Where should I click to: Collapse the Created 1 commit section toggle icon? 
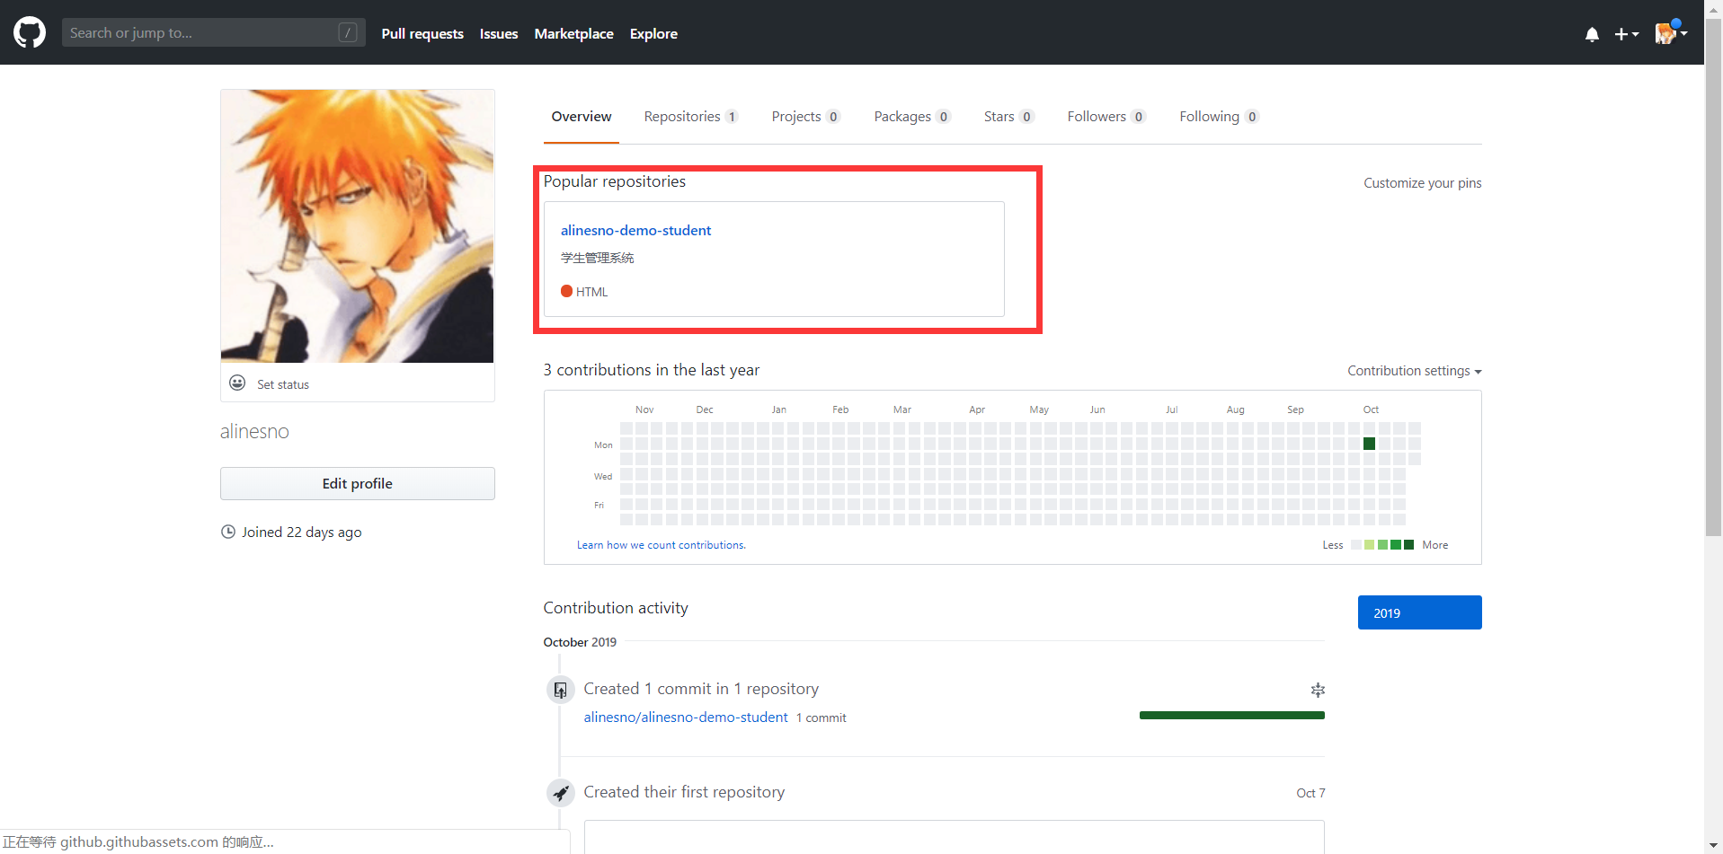pos(1318,690)
